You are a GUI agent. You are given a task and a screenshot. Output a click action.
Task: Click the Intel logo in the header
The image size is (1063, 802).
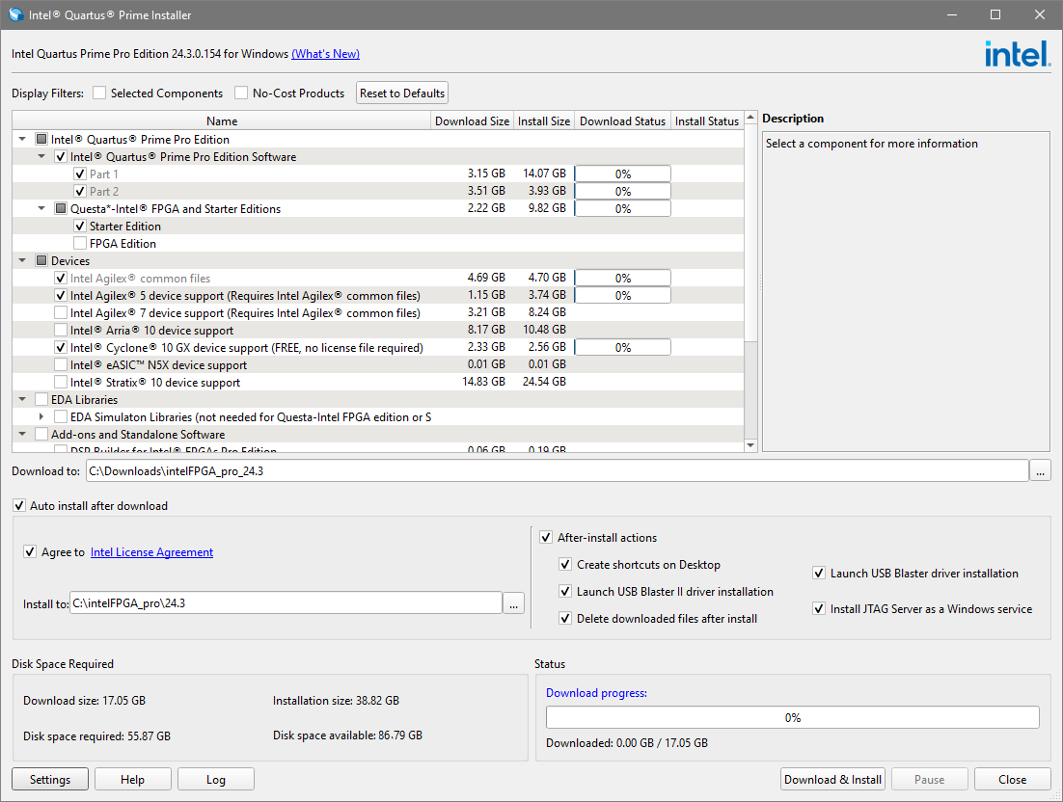click(x=1017, y=54)
